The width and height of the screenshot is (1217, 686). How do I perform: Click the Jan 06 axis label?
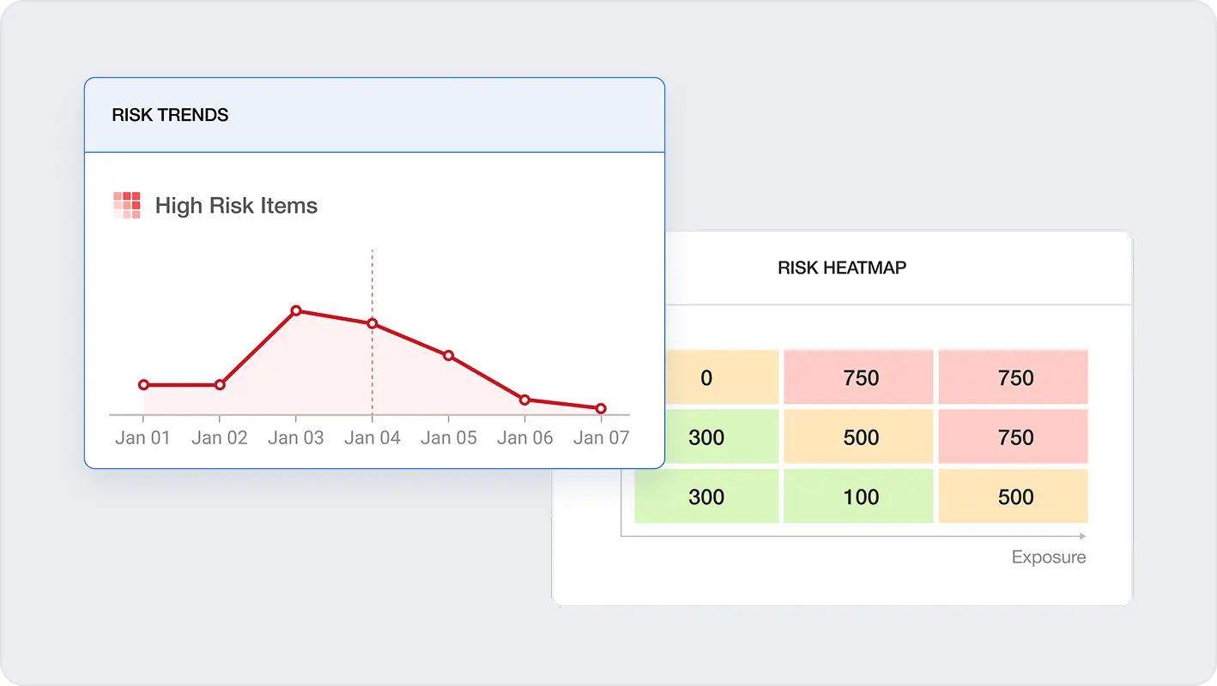click(525, 437)
